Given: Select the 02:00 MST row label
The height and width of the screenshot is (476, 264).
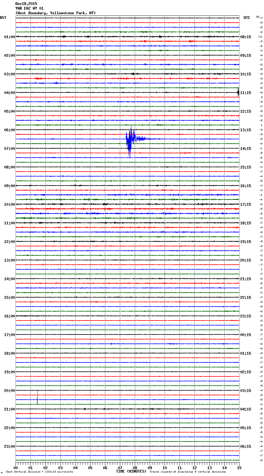Looking at the screenshot, I should 10,56.
